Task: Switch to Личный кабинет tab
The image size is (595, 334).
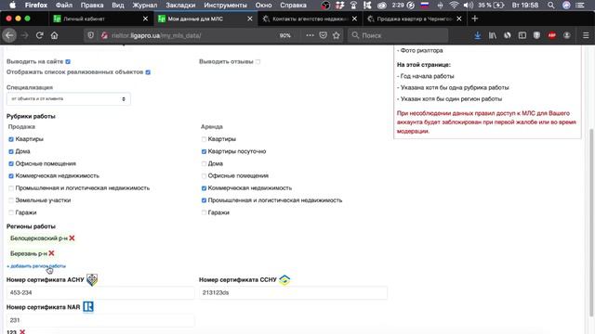Action: pyautogui.click(x=100, y=19)
